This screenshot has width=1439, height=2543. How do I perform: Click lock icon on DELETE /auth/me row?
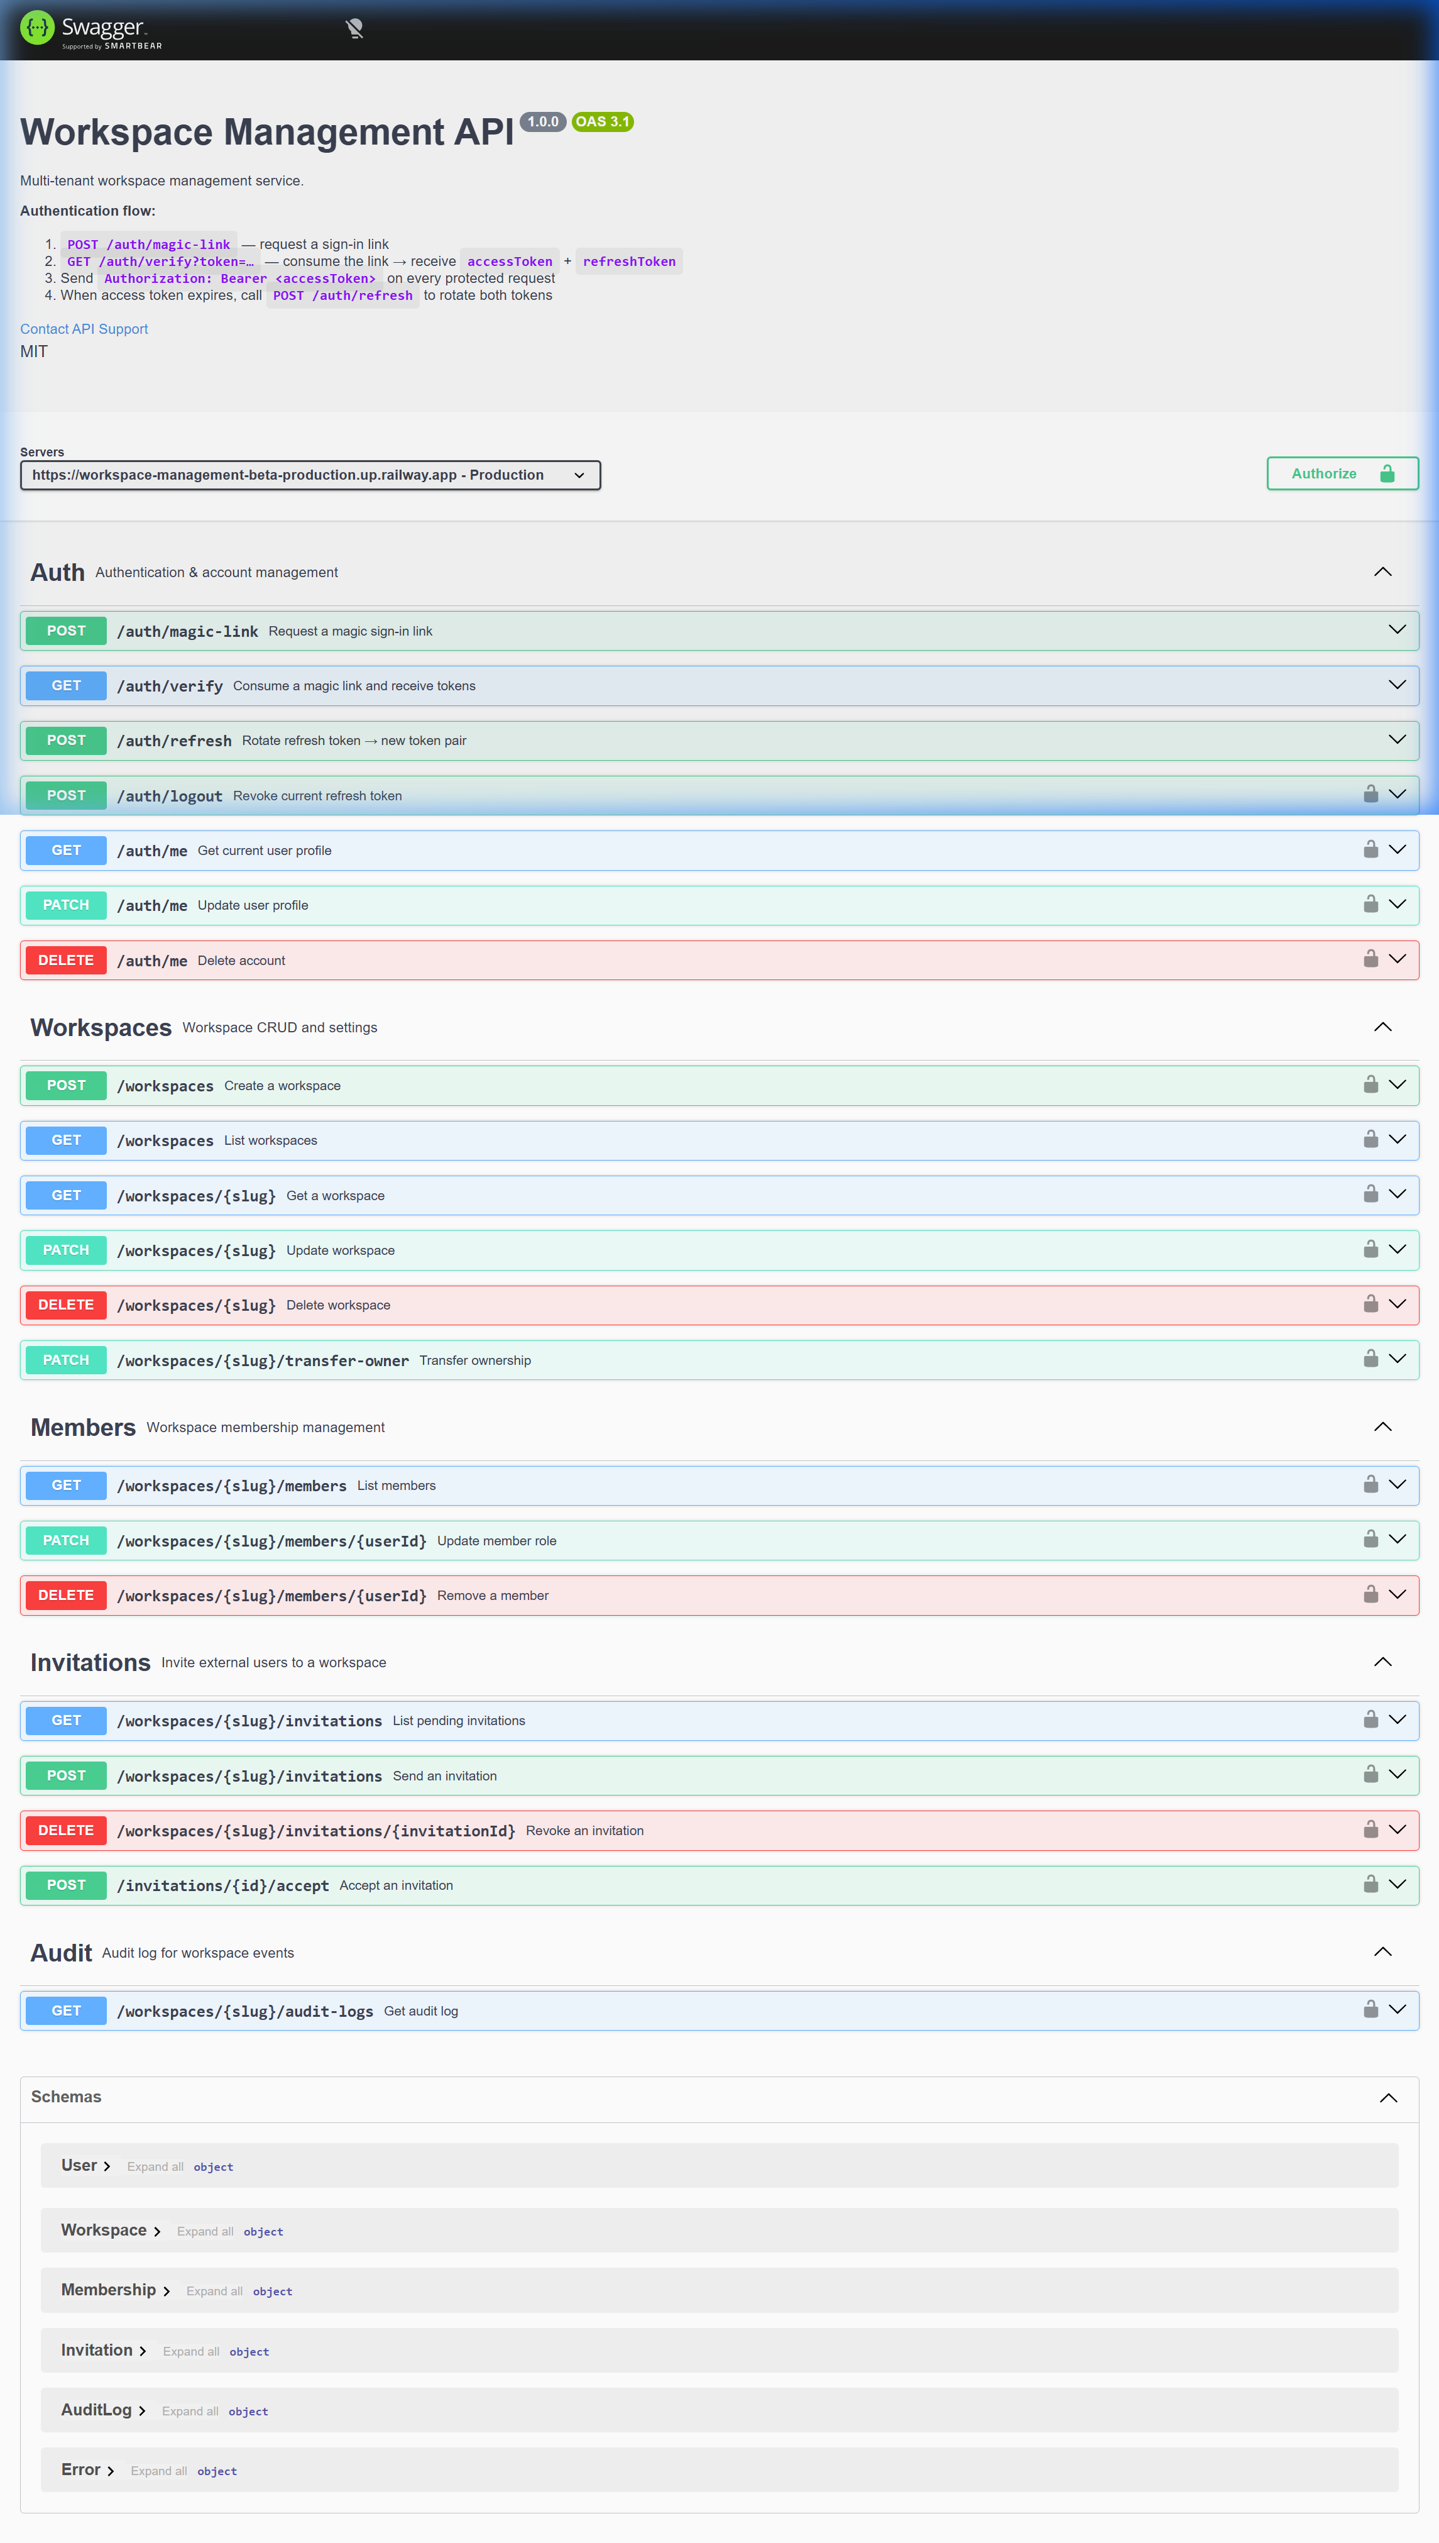[x=1371, y=959]
